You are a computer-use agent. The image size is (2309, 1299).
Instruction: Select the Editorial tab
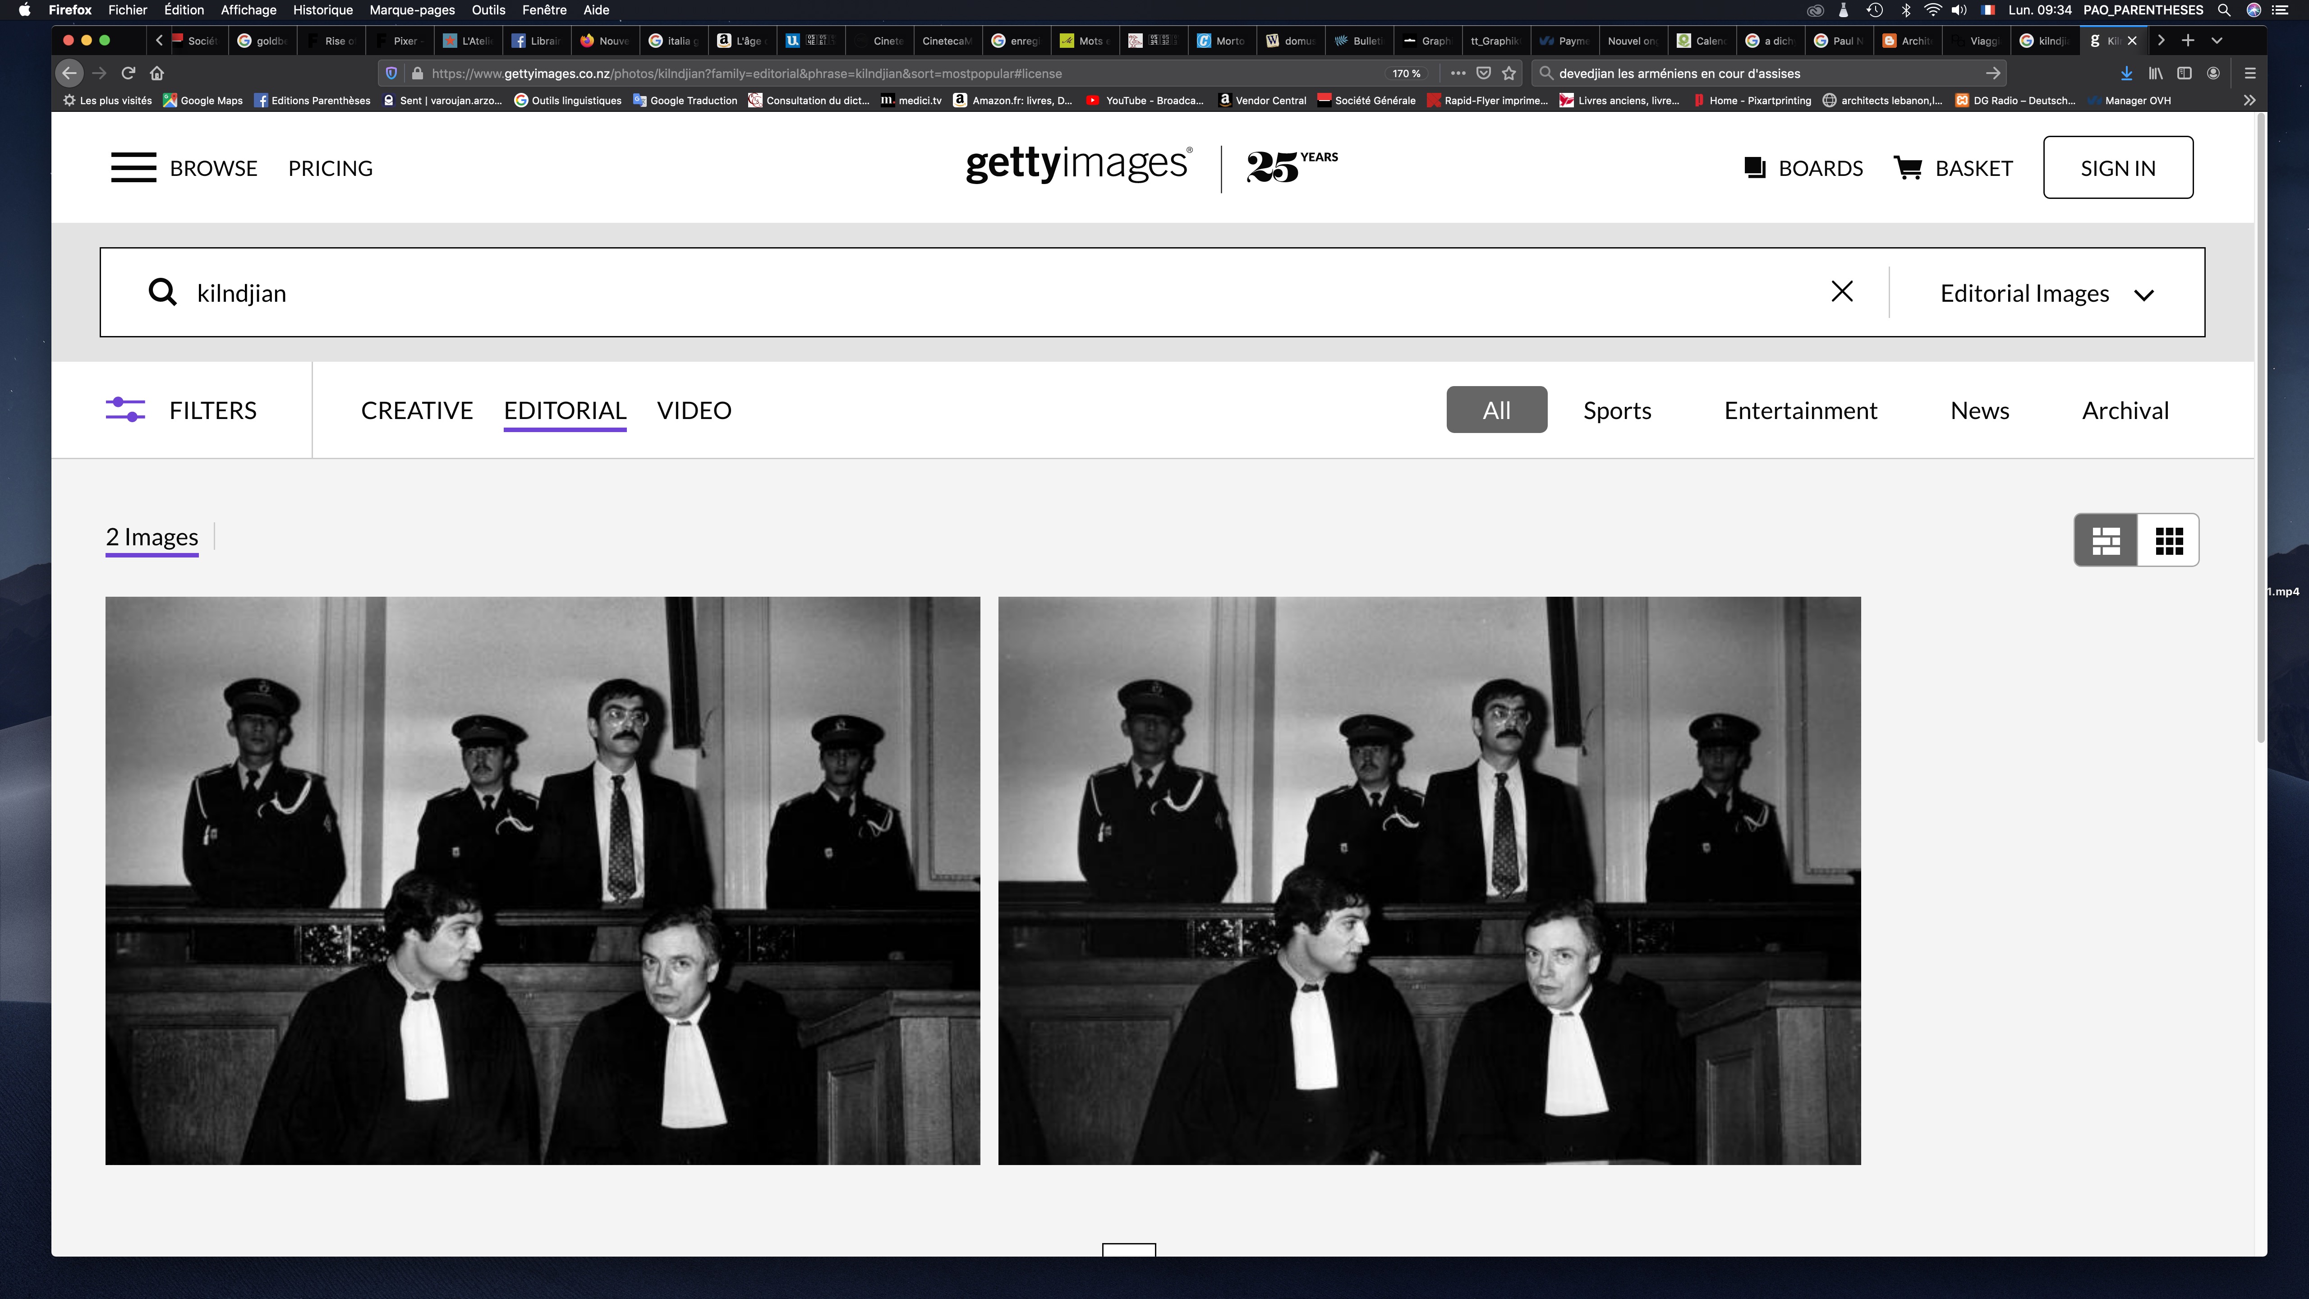[565, 410]
